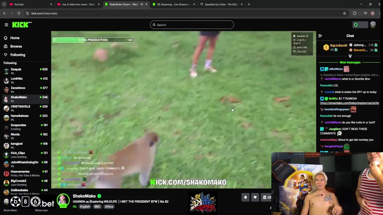Open Zenshinzo channel in the sidebar
383x215 pixels.
[25, 90]
